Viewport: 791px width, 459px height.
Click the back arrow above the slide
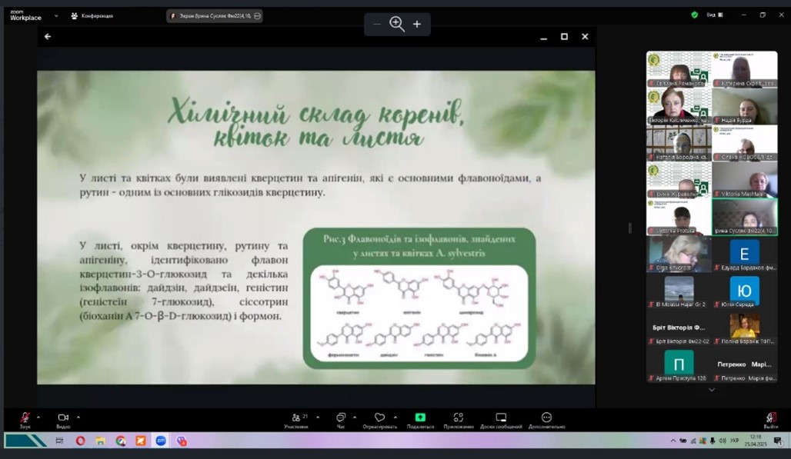pyautogui.click(x=48, y=36)
